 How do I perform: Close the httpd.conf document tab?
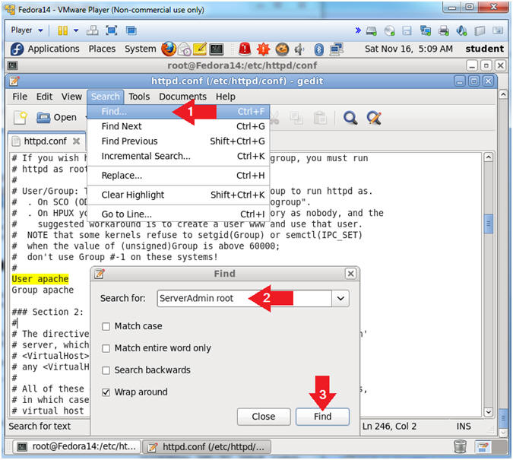(76, 141)
